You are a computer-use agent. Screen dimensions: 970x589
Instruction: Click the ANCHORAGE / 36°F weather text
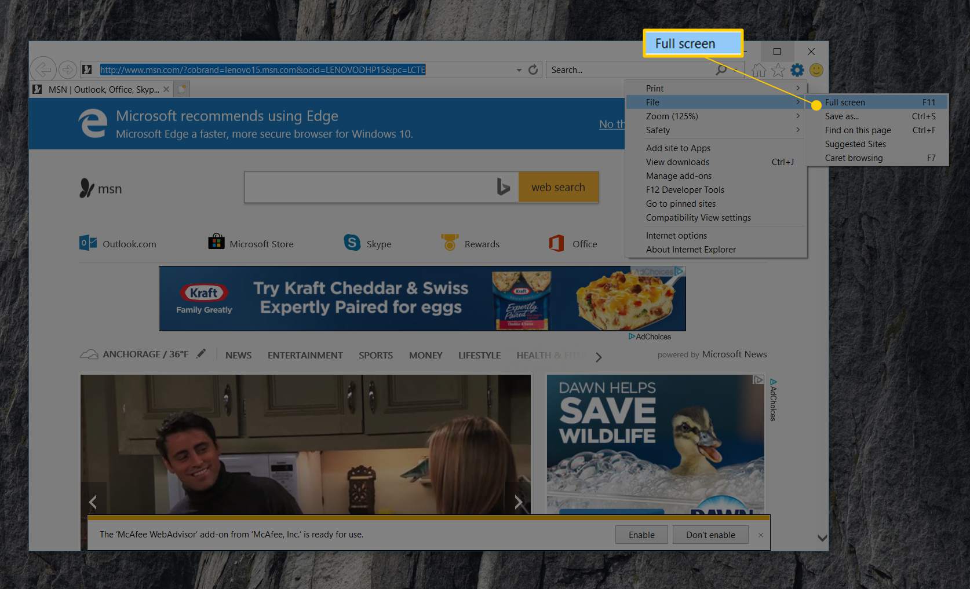pos(145,354)
